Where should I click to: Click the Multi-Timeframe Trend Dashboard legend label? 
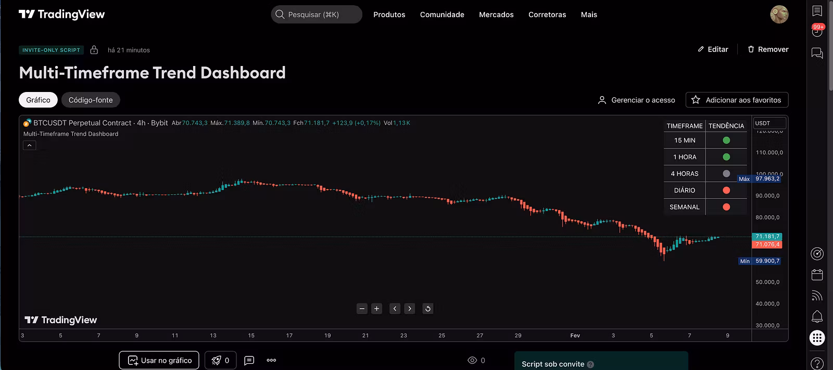coord(71,134)
